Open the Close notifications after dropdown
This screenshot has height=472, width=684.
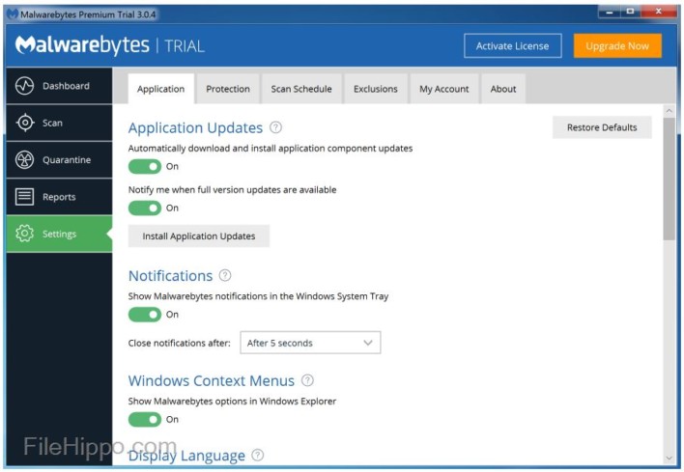point(310,343)
